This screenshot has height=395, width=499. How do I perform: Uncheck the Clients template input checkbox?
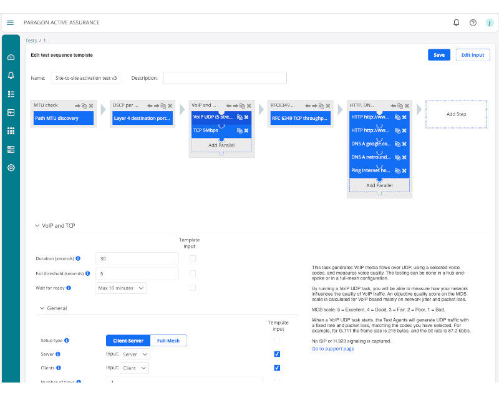(x=277, y=368)
